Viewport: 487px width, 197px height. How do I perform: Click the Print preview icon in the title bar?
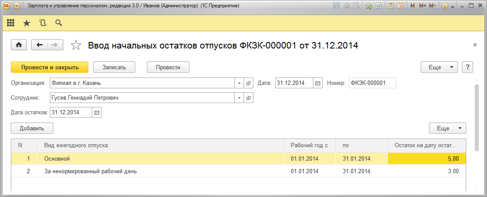click(357, 6)
